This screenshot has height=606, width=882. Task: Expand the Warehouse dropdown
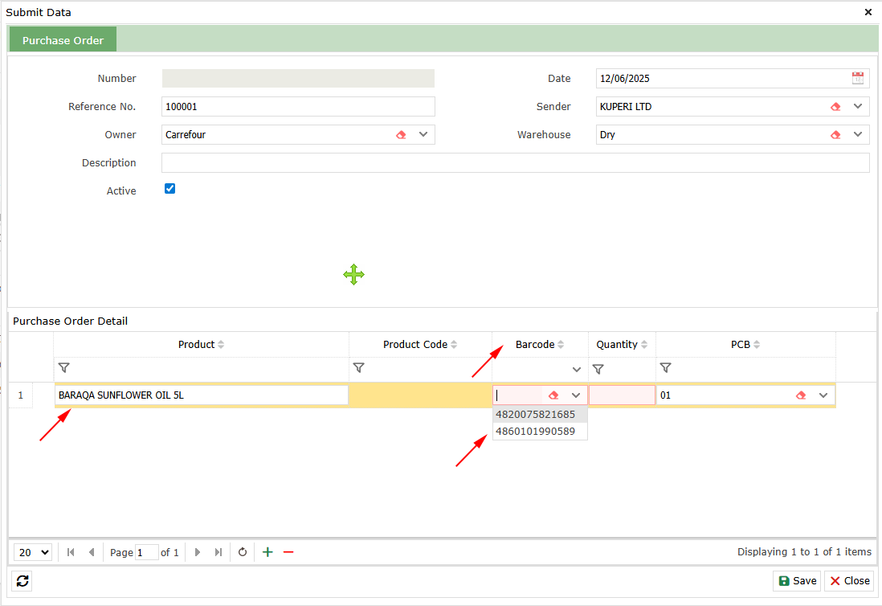point(857,134)
